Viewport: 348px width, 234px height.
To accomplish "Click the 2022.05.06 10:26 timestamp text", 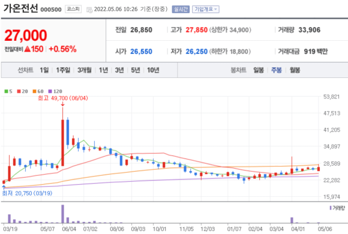I will pyautogui.click(x=116, y=9).
